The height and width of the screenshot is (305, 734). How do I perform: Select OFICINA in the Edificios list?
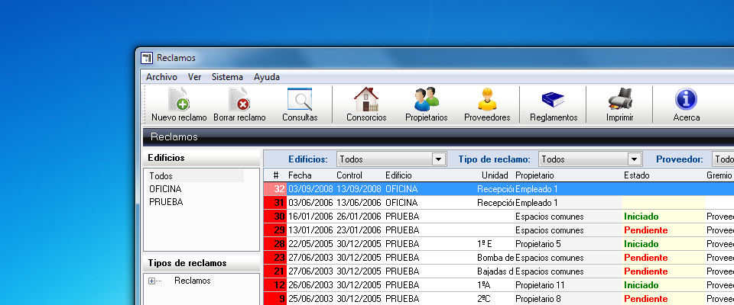click(165, 189)
